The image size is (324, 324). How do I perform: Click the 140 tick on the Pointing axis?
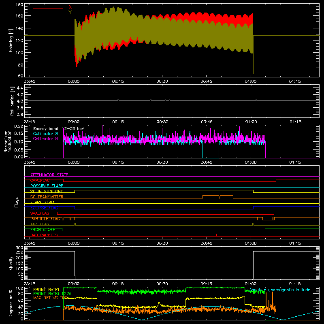[19, 28]
